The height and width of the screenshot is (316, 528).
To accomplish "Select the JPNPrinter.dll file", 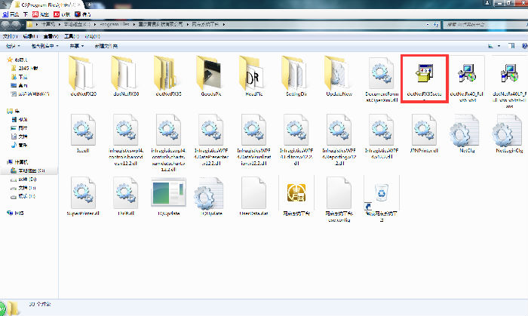I will [425, 134].
